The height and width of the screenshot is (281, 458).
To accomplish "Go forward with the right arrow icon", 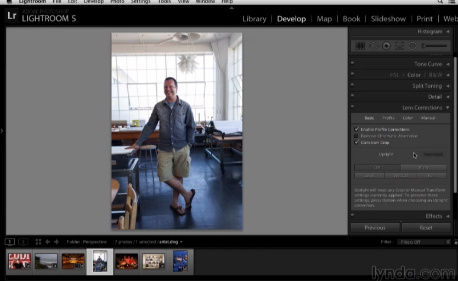I will tap(56, 242).
